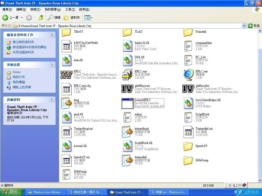Open the Views button dropdown
Screen dimensions: 262x196
click(x=92, y=18)
